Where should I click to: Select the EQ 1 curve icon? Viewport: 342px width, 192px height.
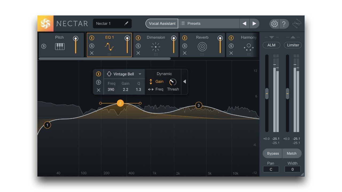pos(109,47)
